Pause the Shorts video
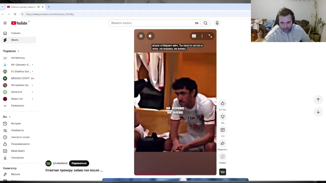This screenshot has height=183, width=326. (141, 36)
